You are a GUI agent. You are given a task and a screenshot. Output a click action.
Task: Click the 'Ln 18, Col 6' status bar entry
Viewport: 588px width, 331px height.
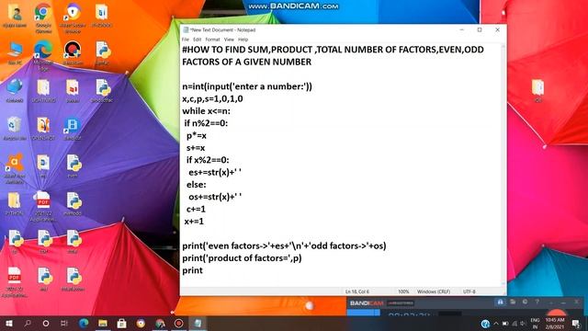point(357,291)
